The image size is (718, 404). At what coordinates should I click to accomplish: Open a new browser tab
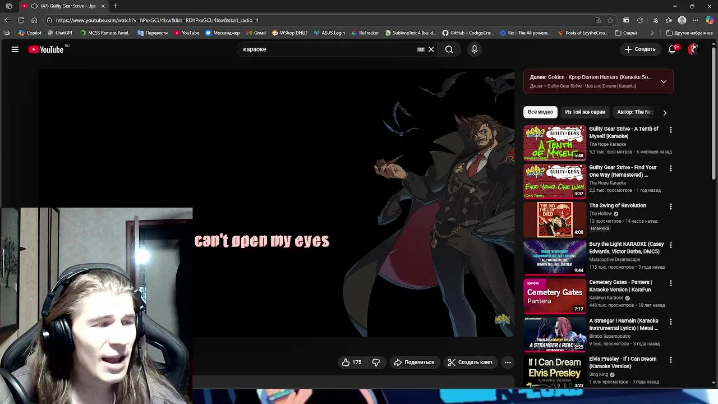point(115,6)
